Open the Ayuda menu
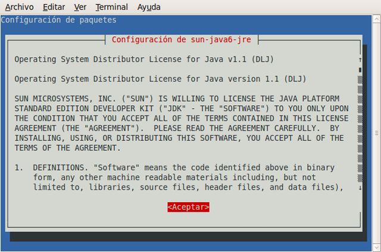Viewport: 381px width, 252px height. point(148,7)
